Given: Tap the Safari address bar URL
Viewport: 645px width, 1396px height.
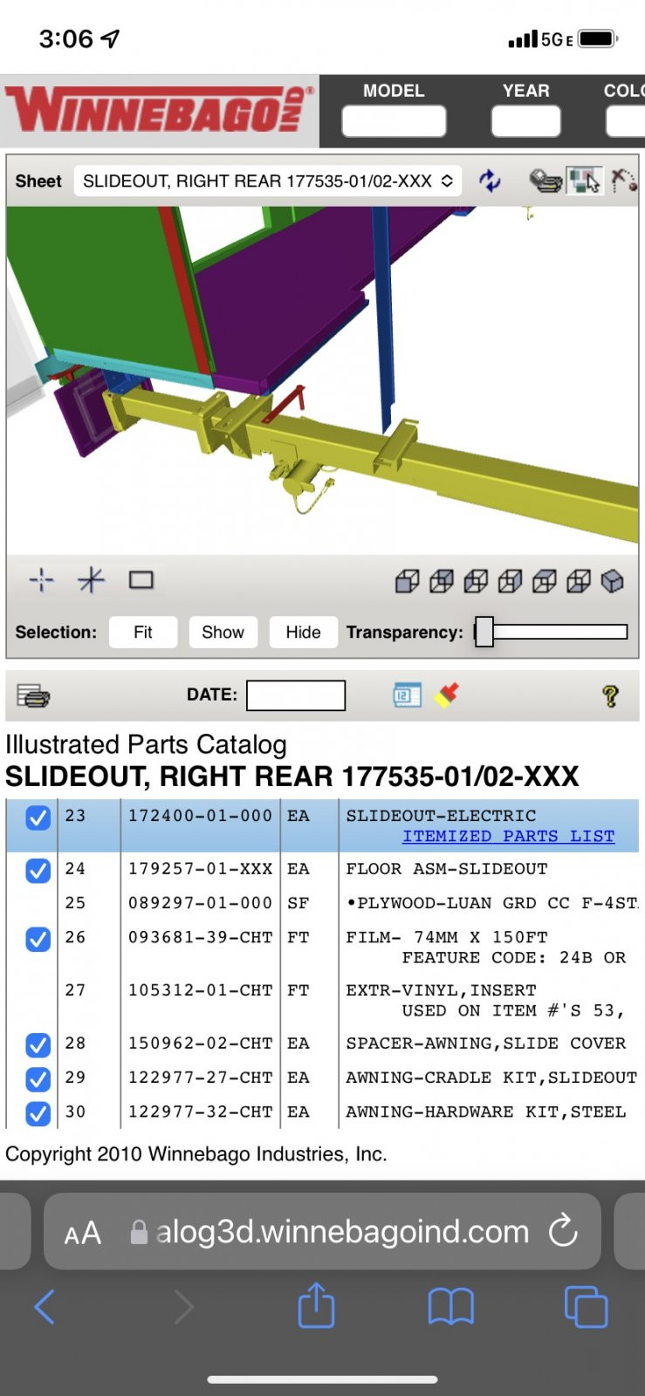Looking at the screenshot, I should click(342, 1231).
